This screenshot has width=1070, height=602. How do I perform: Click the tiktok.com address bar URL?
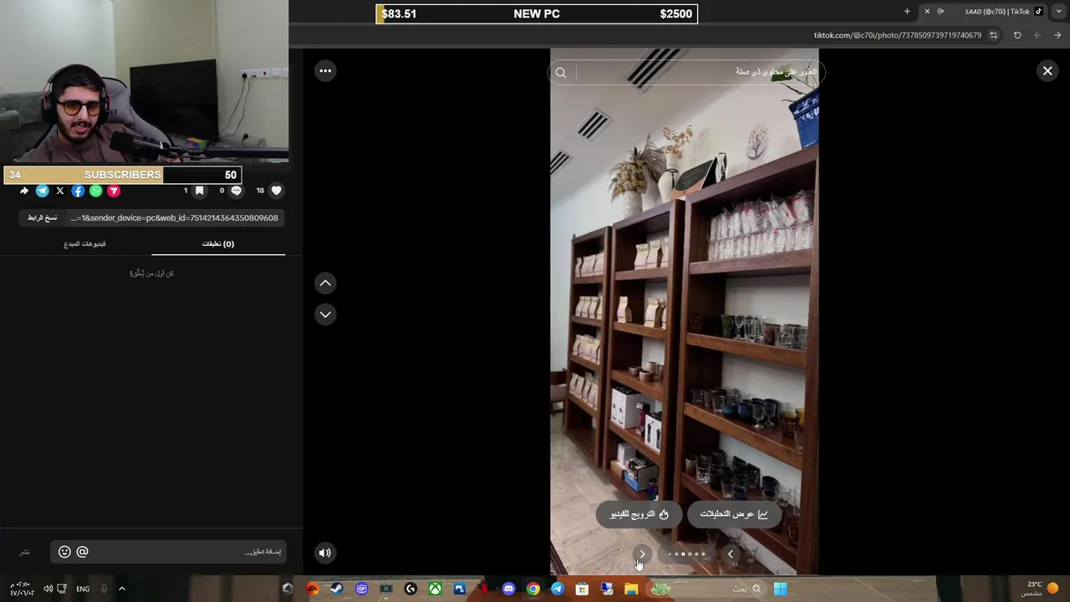tap(897, 35)
